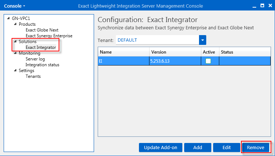Screen dimensions: 275x156
Task: Click the Update Add-on button
Action: pyautogui.click(x=160, y=148)
